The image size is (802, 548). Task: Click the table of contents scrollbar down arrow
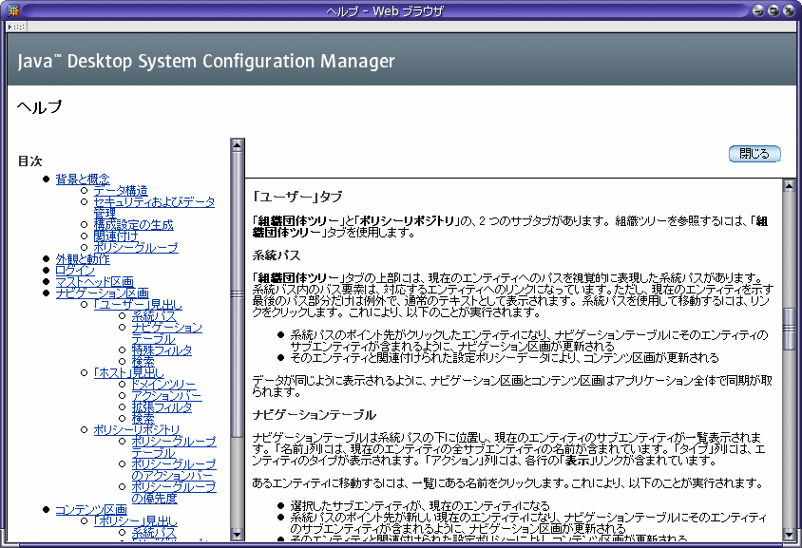pyautogui.click(x=237, y=535)
